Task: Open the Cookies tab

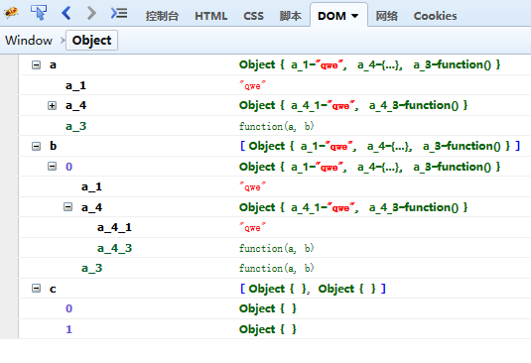Action: coord(435,16)
